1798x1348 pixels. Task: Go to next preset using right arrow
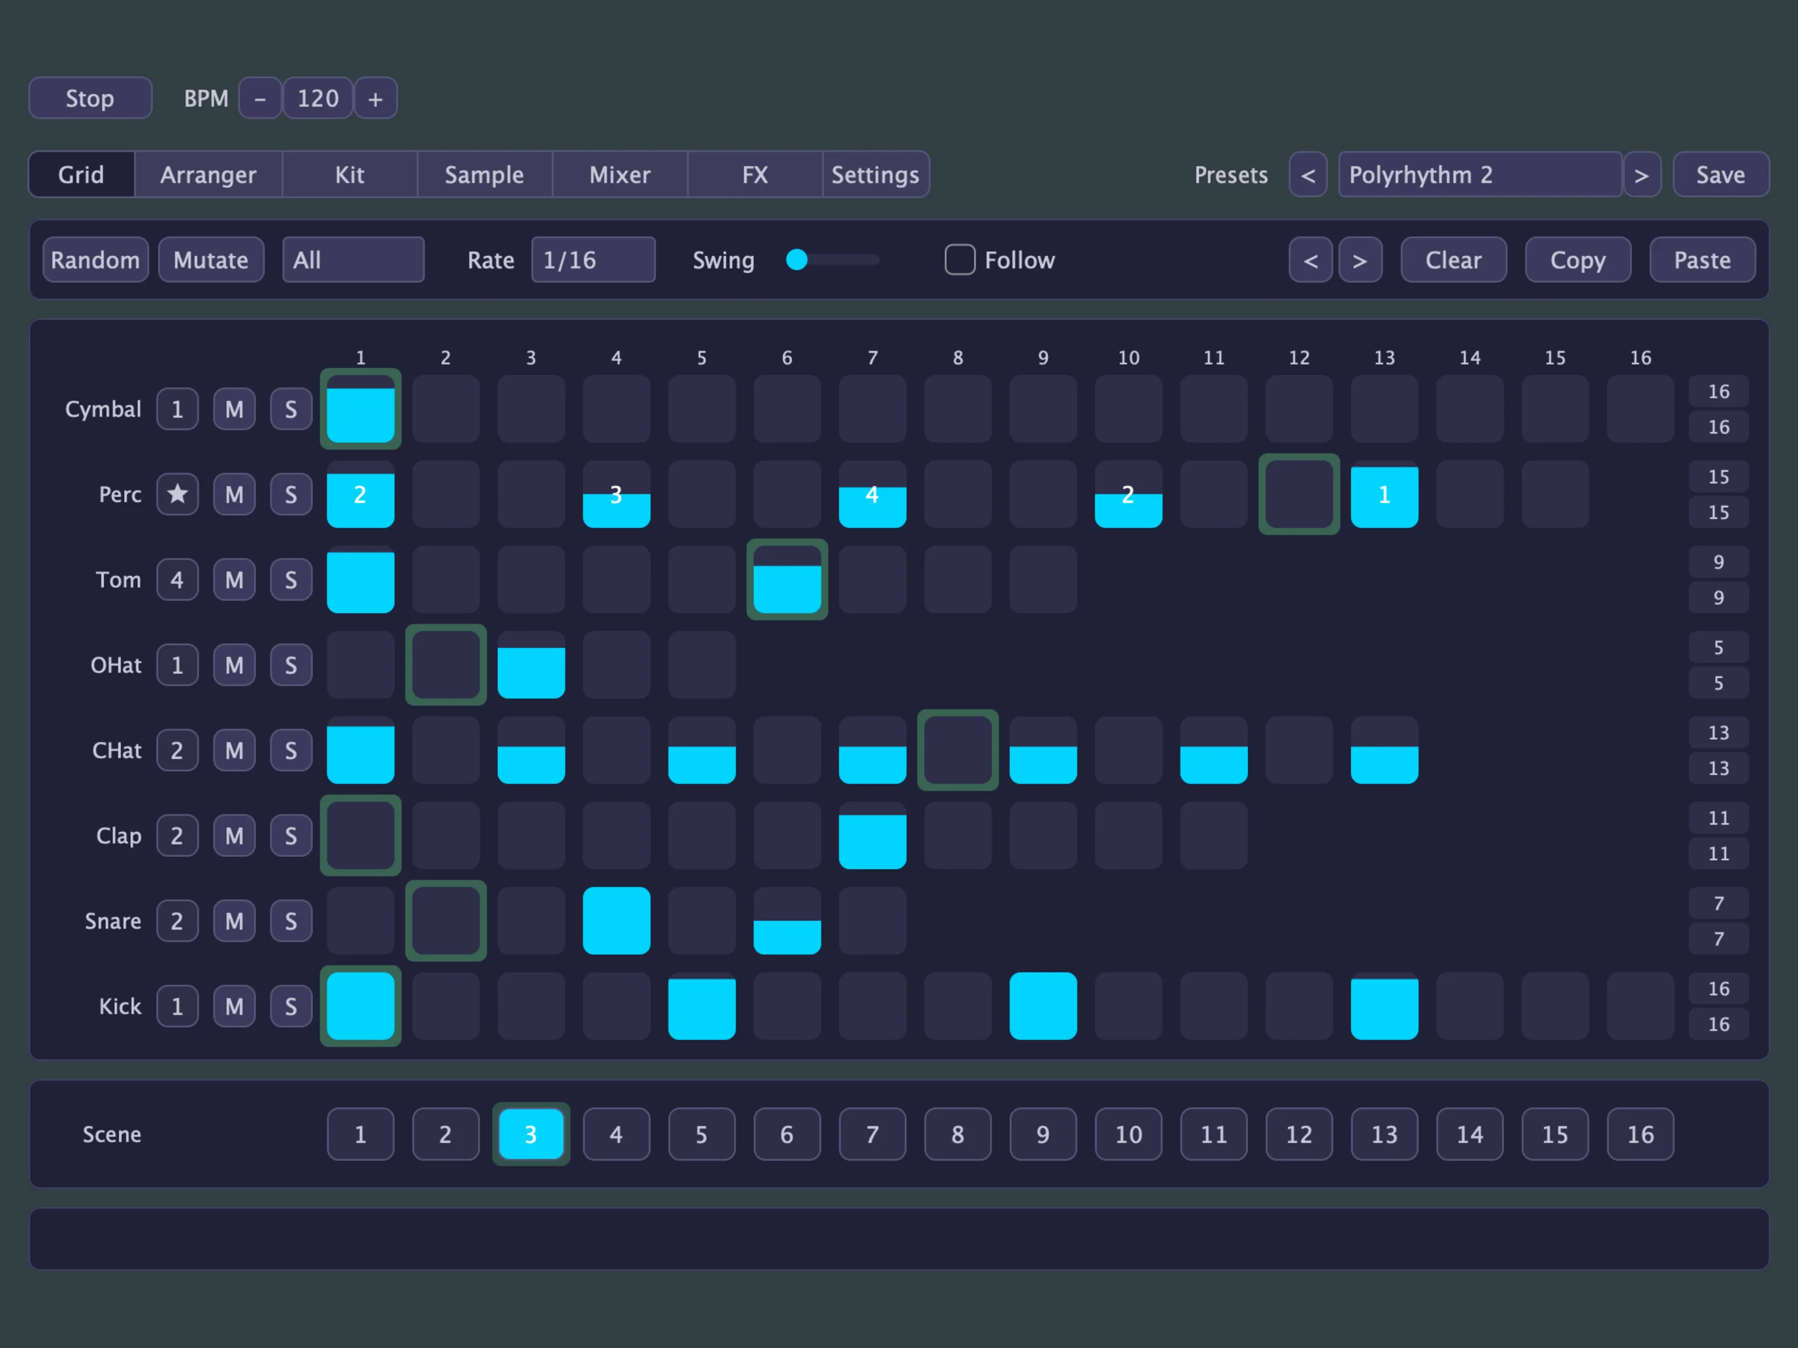click(x=1641, y=174)
